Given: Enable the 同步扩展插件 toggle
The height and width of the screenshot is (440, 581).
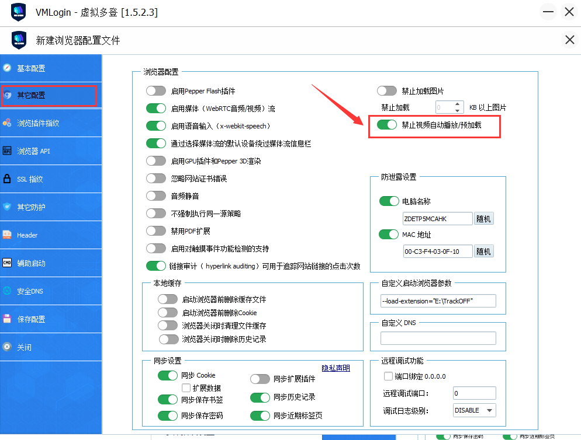Looking at the screenshot, I should (260, 379).
